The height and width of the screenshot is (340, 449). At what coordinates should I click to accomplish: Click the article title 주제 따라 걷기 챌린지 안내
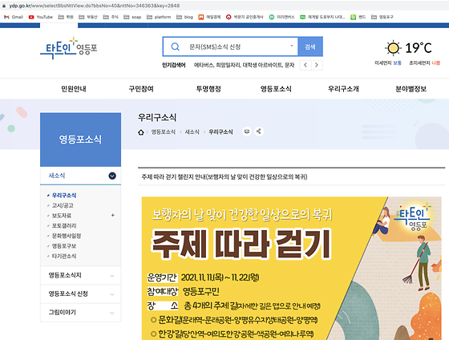[224, 176]
